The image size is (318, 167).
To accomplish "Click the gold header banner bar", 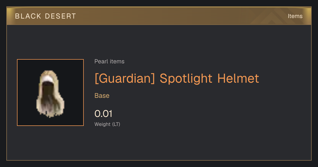I will coord(159,16).
